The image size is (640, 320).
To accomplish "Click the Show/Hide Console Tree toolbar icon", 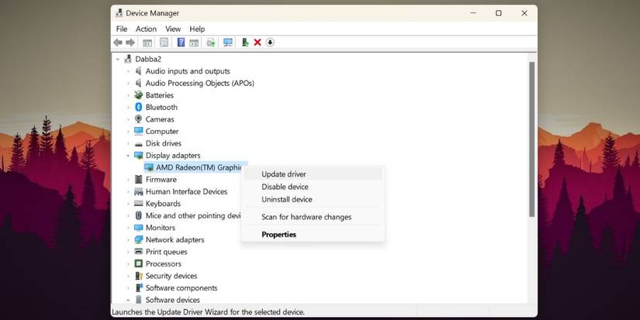I will (x=147, y=43).
